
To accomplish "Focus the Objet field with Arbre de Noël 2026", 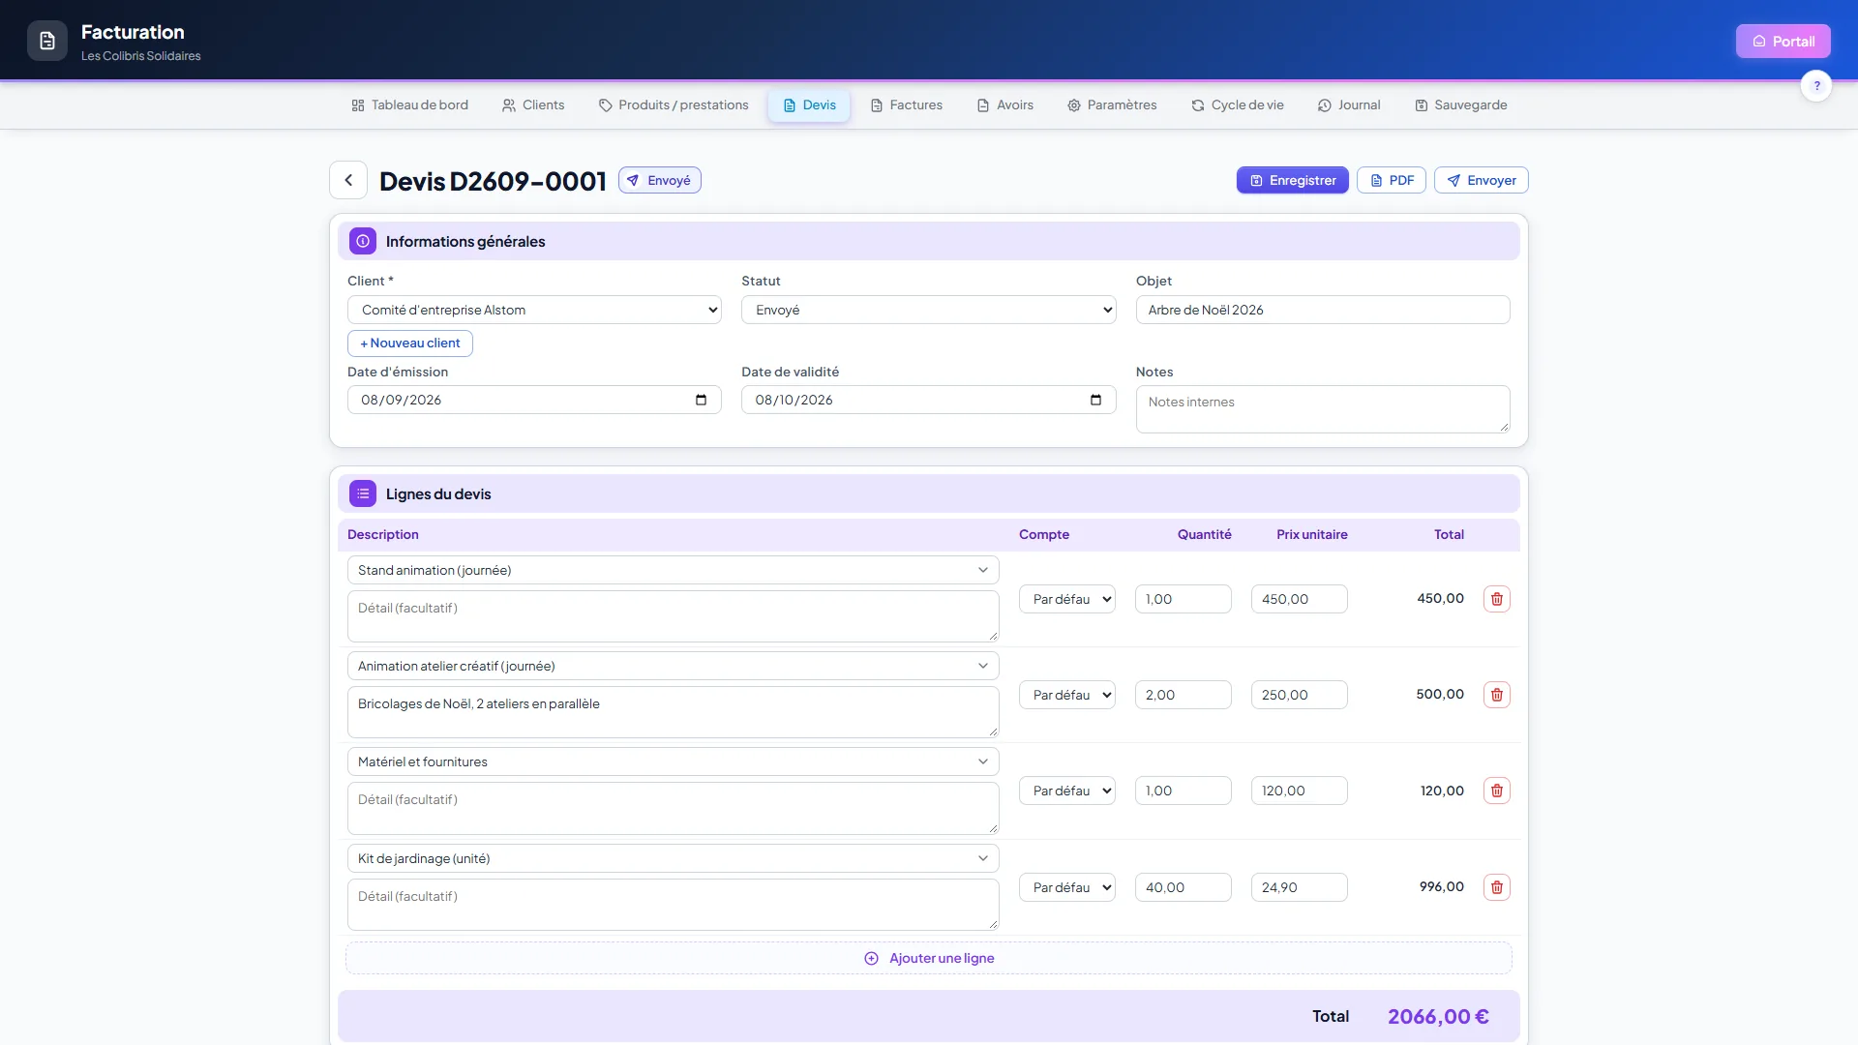I will 1323,310.
